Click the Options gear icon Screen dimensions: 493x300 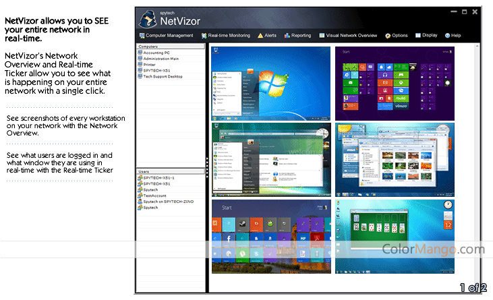click(388, 36)
